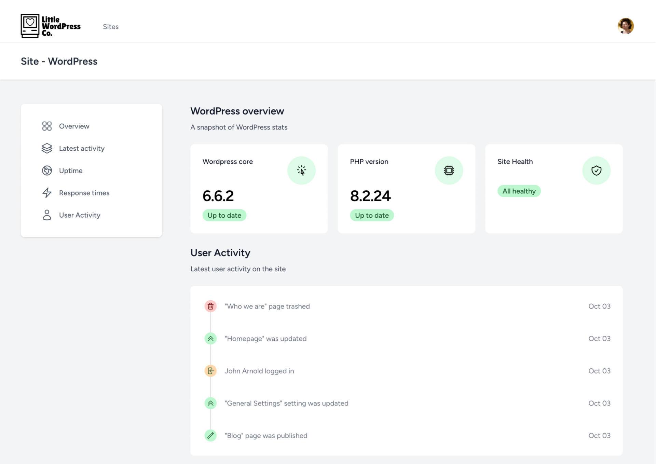Click Oct 03 date on the Blog published row
Image resolution: width=656 pixels, height=464 pixels.
[599, 436]
